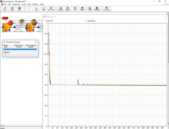Open the NS Excel toolbar icon
169x129 pixels.
coord(68,9)
